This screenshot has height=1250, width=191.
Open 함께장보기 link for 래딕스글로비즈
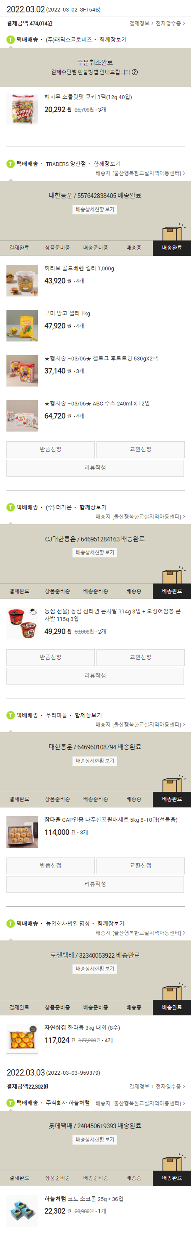(x=113, y=39)
